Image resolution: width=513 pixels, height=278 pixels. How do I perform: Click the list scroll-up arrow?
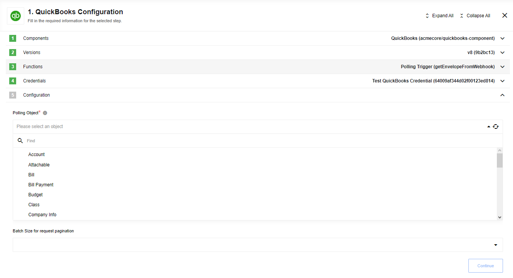point(500,150)
